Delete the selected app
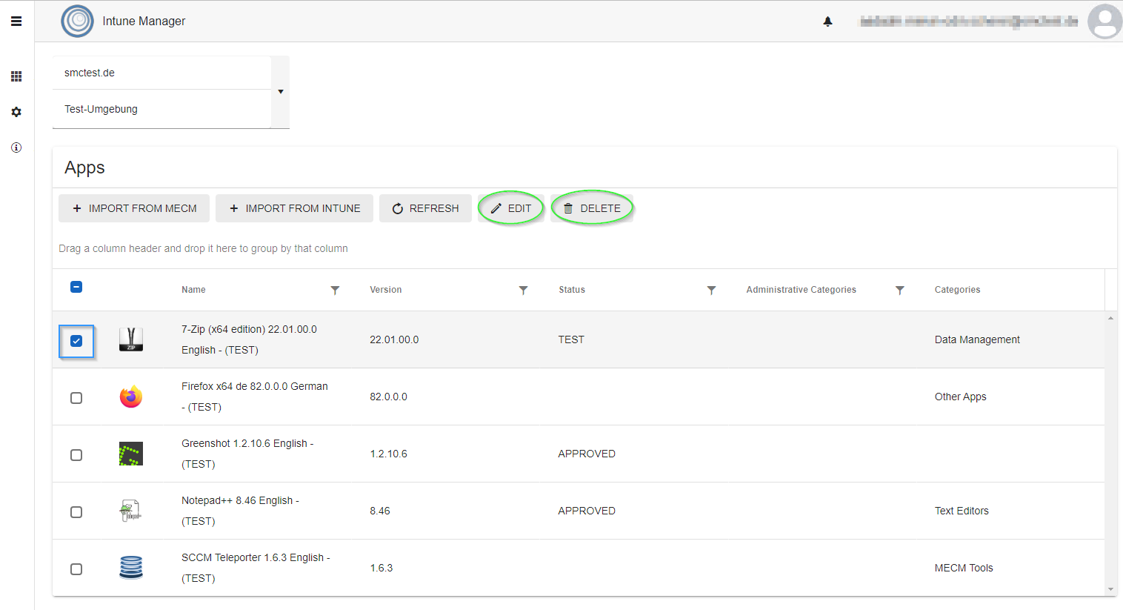The width and height of the screenshot is (1123, 610). point(592,208)
